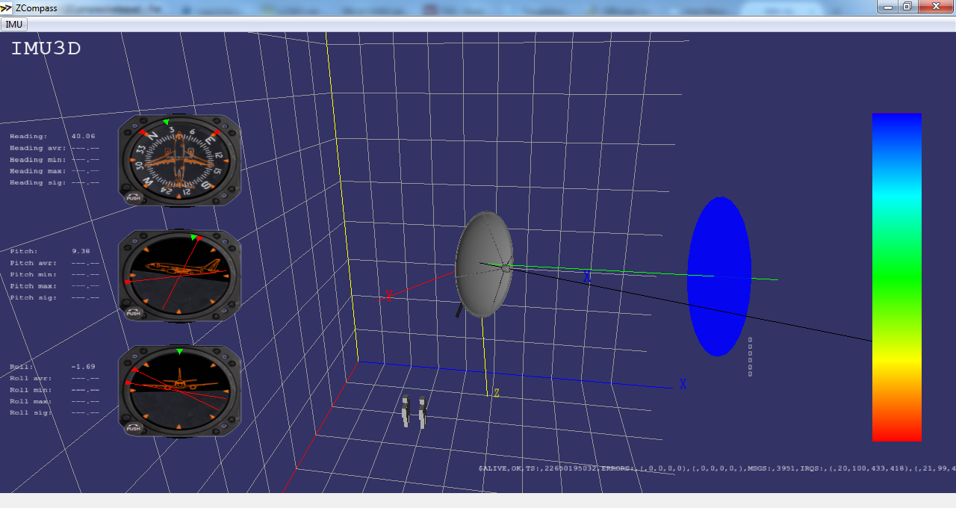Click the 'Pitch max:' label
This screenshot has height=508, width=956.
pyautogui.click(x=34, y=286)
